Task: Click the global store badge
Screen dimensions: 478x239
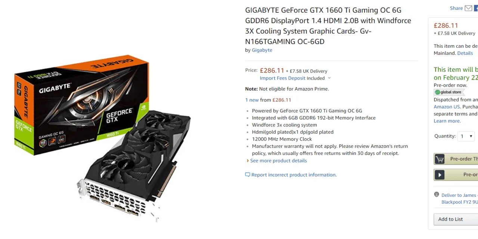Action: pyautogui.click(x=448, y=92)
